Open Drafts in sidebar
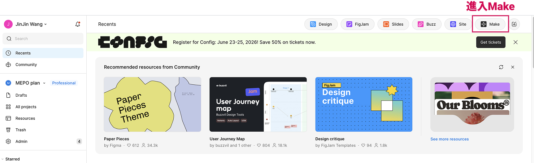534x163 pixels. tap(21, 95)
